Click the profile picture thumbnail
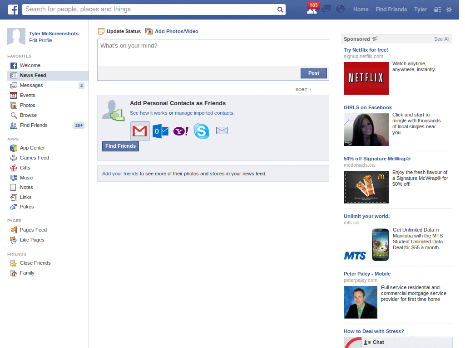 click(16, 37)
